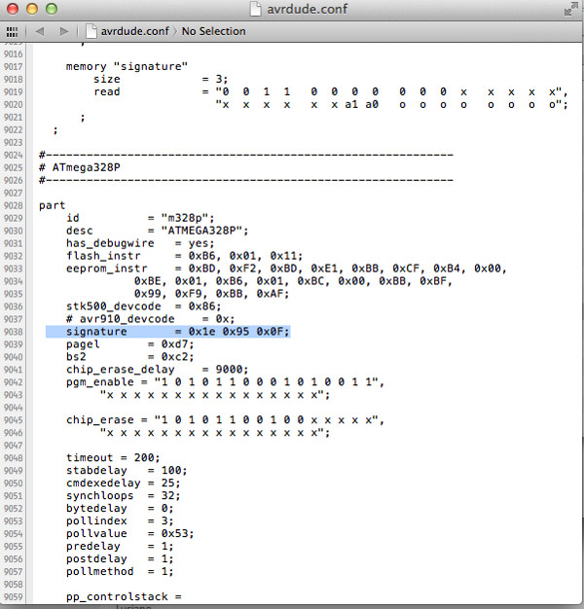This screenshot has height=609, width=584.
Task: Click the 0x99, 0xF9 continuation line 9035
Action: [212, 294]
